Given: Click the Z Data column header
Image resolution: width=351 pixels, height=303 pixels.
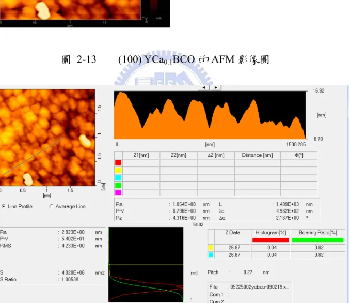Looking at the screenshot, I should point(233,233).
